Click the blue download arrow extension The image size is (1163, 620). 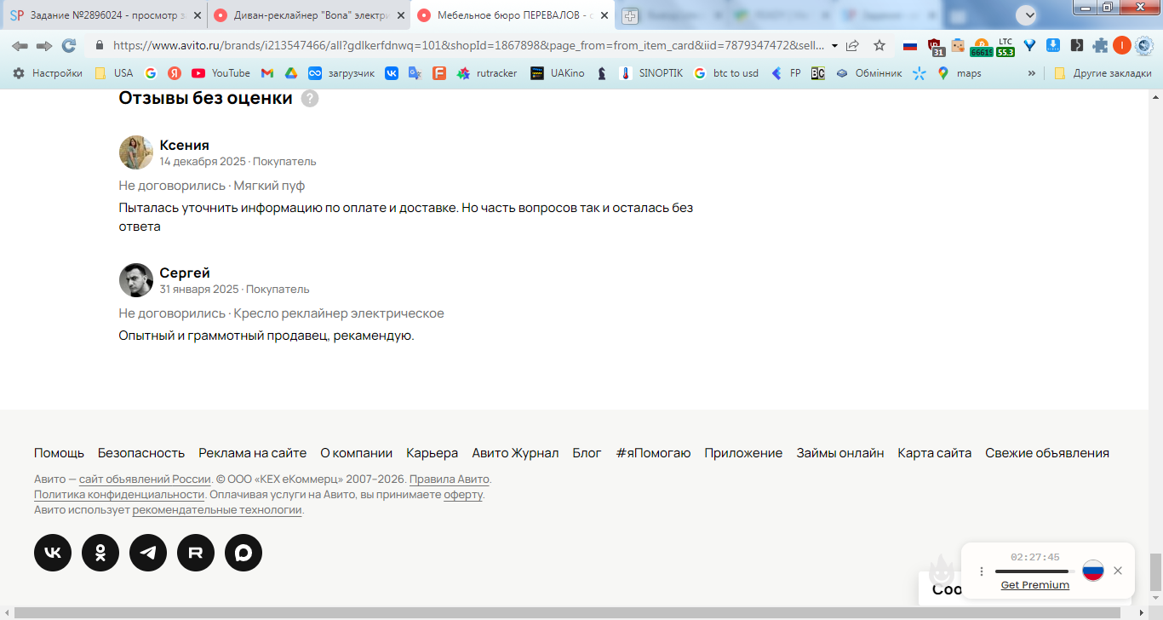click(1053, 46)
